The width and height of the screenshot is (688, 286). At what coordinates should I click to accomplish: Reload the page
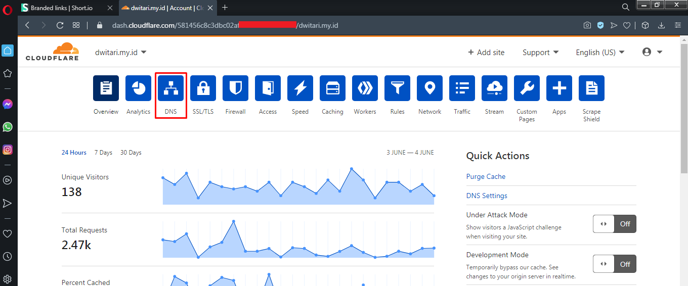coord(60,25)
